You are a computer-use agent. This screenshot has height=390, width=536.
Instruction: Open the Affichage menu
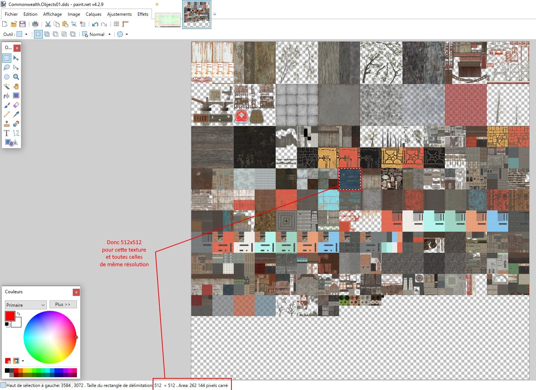click(x=53, y=14)
